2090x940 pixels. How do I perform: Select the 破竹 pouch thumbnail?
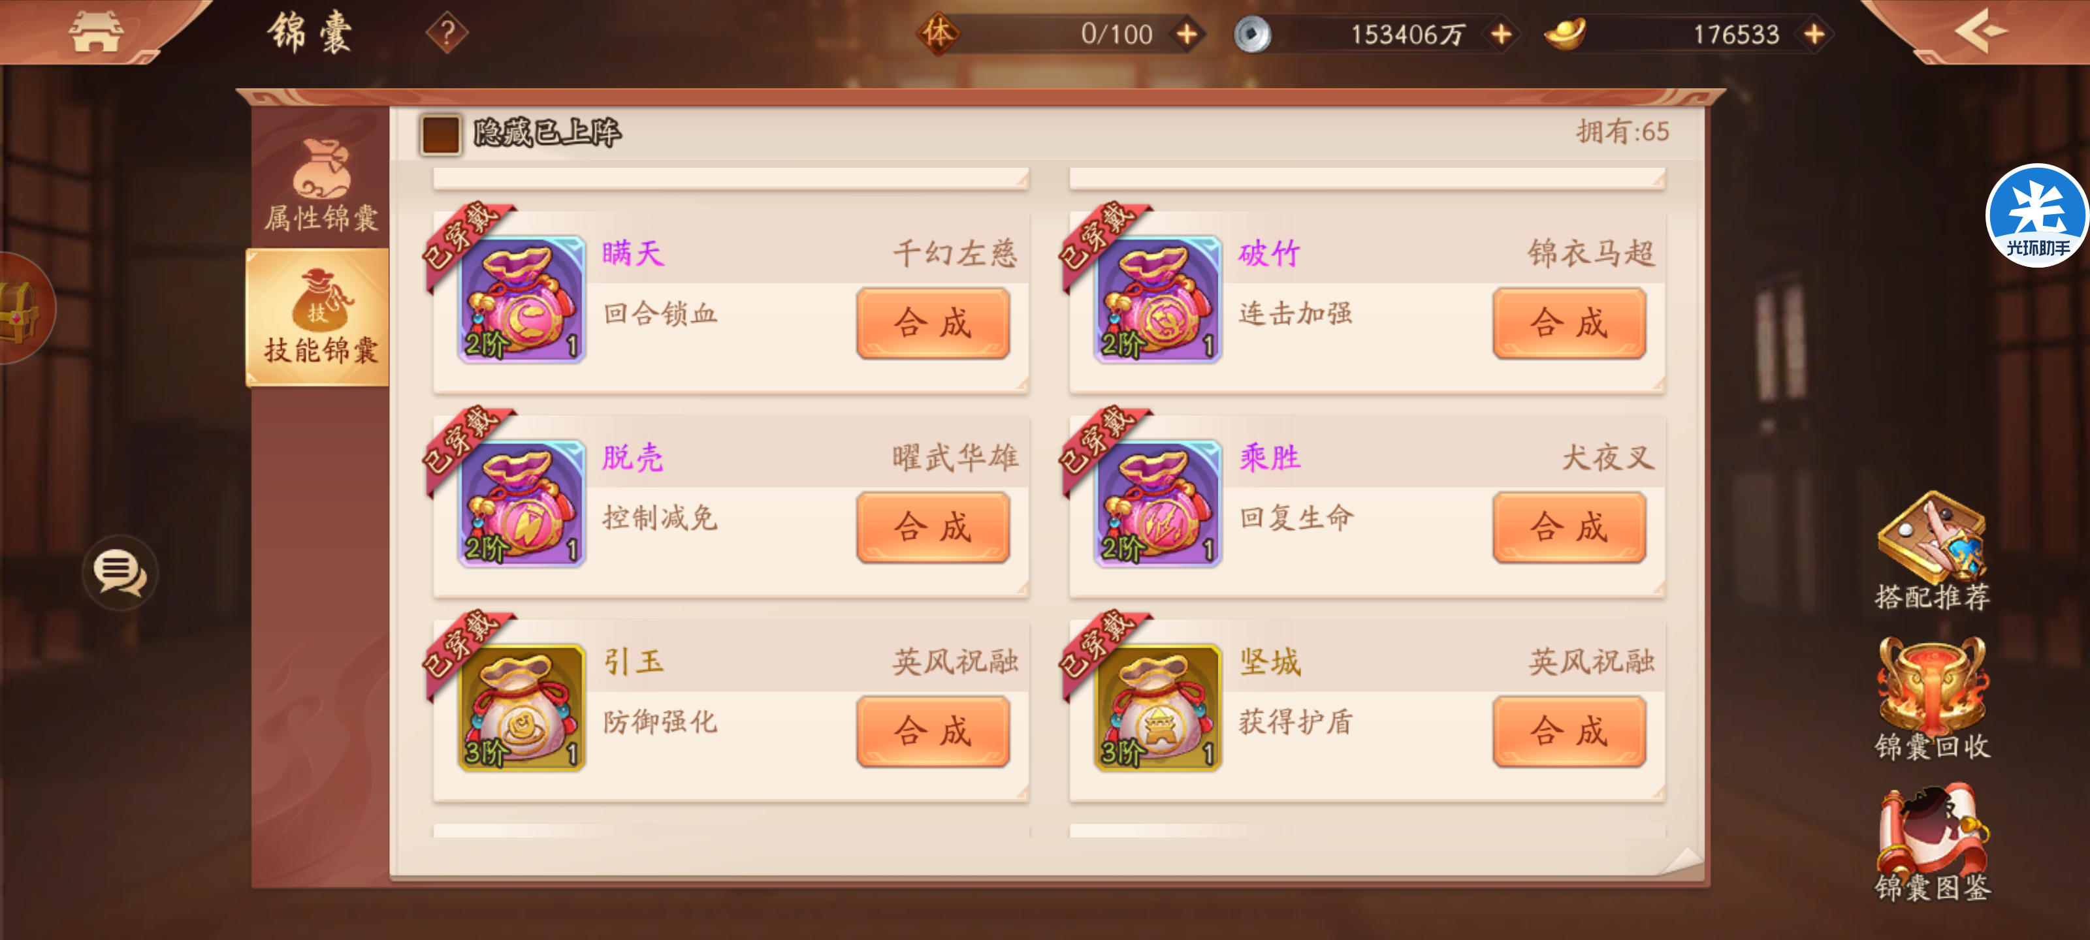tap(1158, 298)
